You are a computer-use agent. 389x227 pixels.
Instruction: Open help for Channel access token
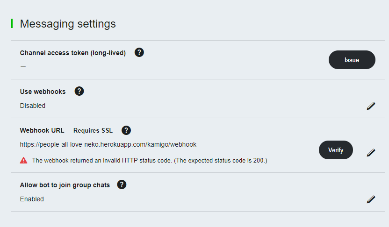coord(139,52)
